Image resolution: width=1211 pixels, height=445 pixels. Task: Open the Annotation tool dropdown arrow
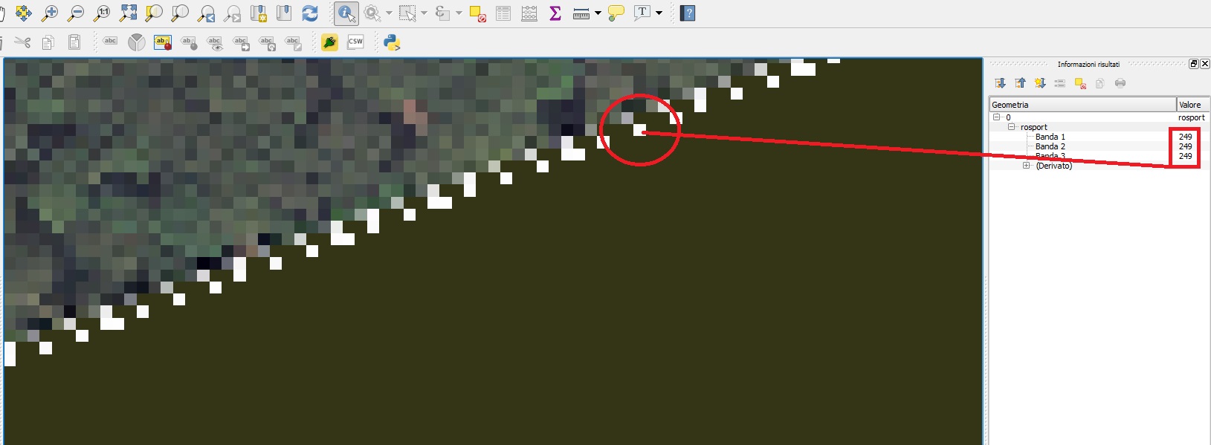pos(659,13)
